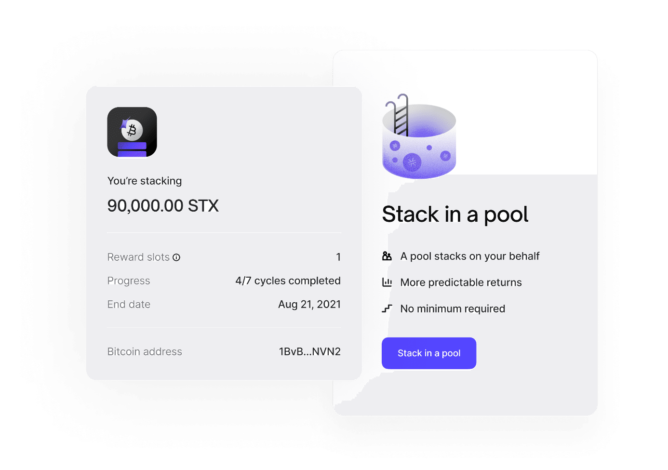Click the 90,000.00 STX stacking amount

click(x=163, y=206)
